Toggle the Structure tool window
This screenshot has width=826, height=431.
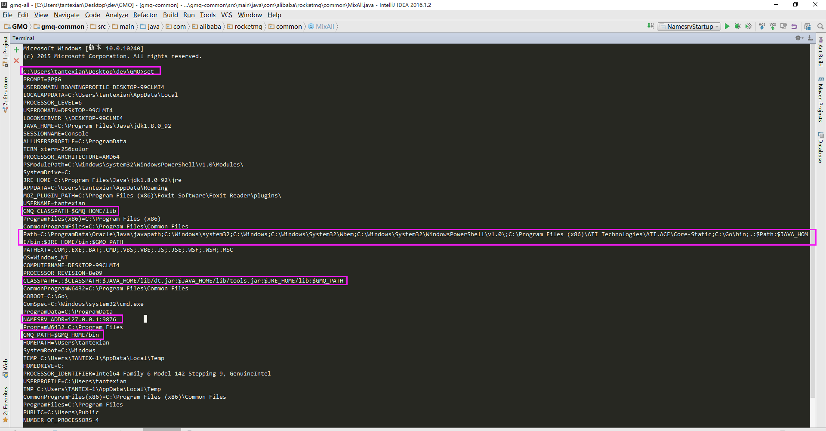(x=5, y=94)
